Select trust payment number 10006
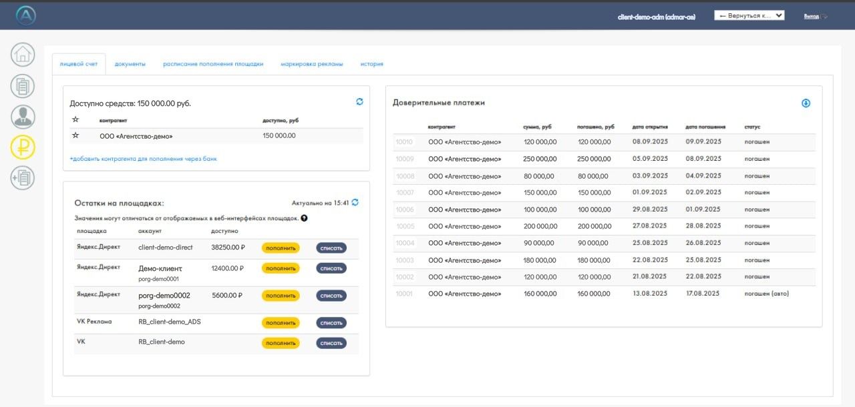The width and height of the screenshot is (855, 407). (405, 210)
